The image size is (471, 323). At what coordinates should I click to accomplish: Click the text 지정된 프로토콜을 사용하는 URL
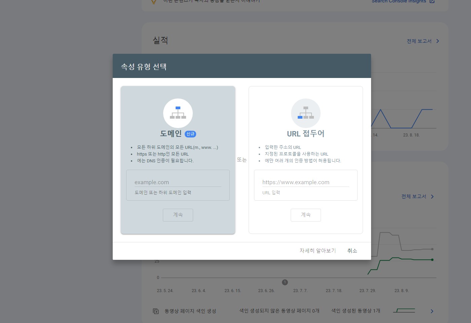[x=296, y=154]
